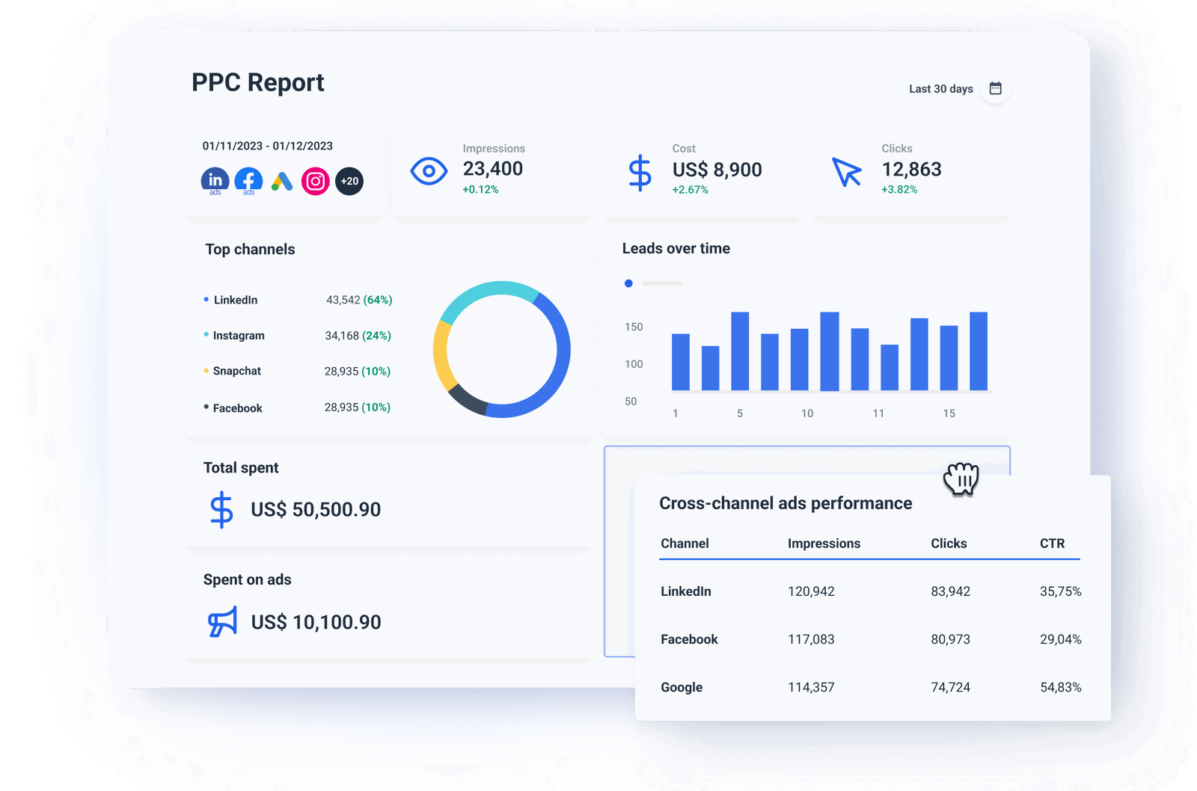The width and height of the screenshot is (1197, 791).
Task: Open the calendar date picker
Action: tap(996, 87)
